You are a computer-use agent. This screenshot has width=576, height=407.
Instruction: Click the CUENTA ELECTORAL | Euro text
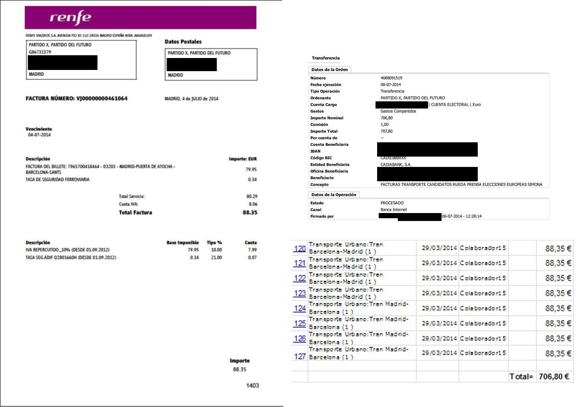point(456,105)
